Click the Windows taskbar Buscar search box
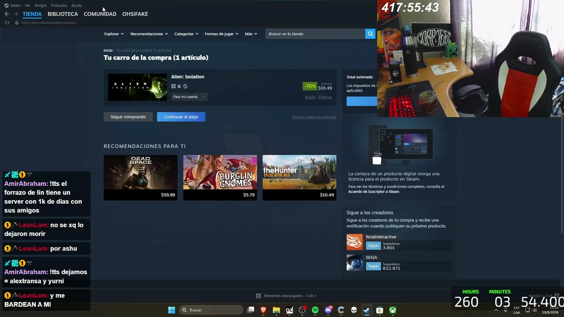This screenshot has height=317, width=564. click(211, 310)
